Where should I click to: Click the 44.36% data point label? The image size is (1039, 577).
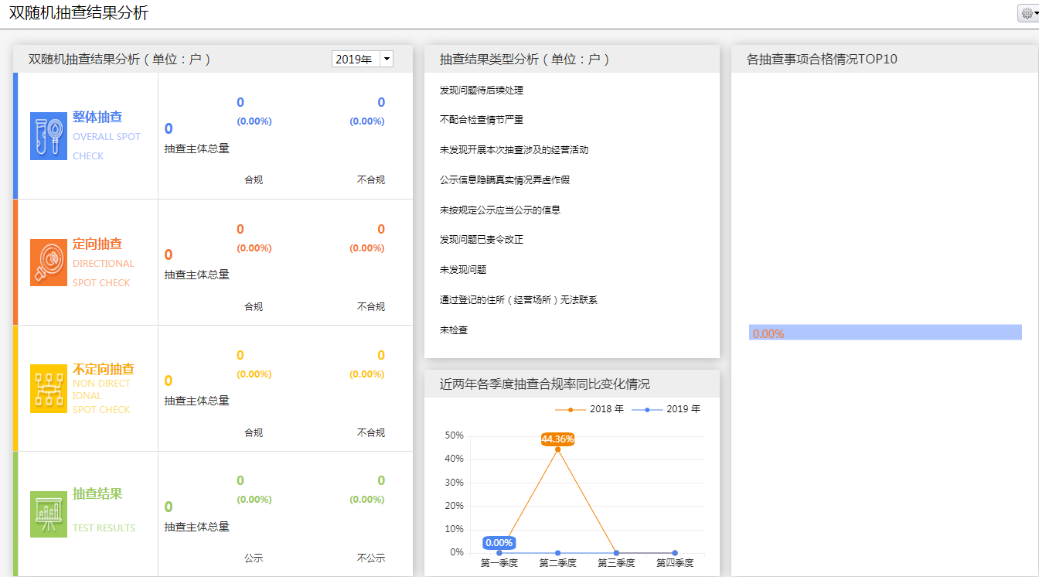coord(557,439)
